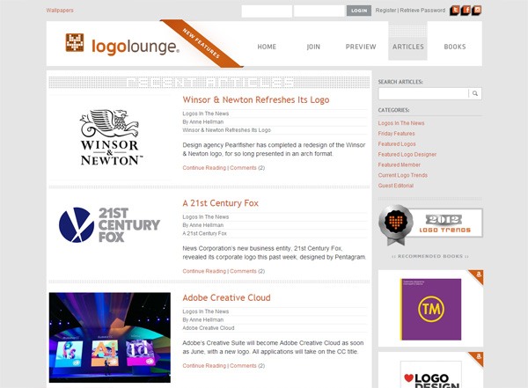Focus the username login field
528x388 pixels.
pyautogui.click(x=267, y=11)
